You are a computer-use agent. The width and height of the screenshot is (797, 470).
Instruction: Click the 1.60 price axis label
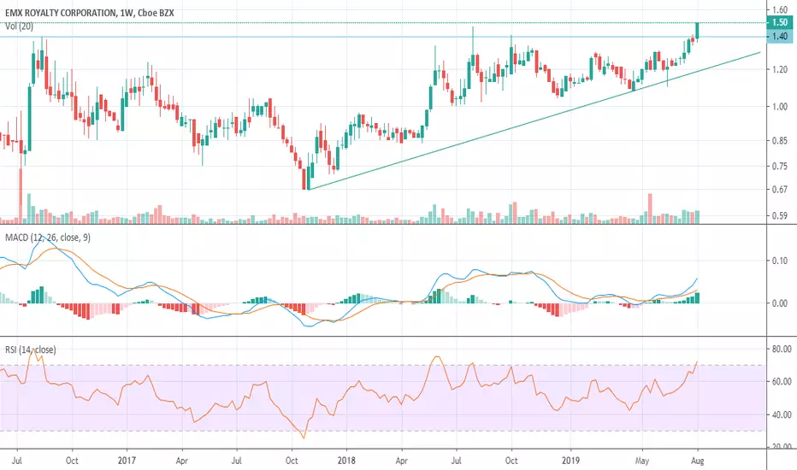coord(780,9)
